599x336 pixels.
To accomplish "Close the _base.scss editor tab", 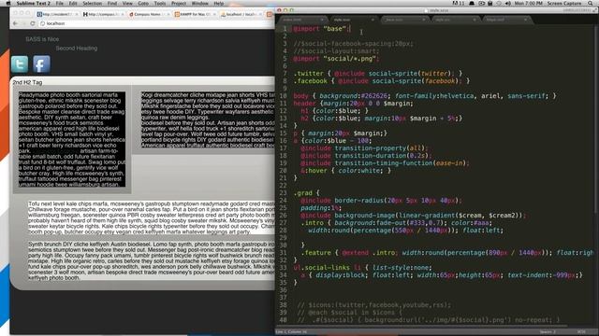I will (424, 20).
